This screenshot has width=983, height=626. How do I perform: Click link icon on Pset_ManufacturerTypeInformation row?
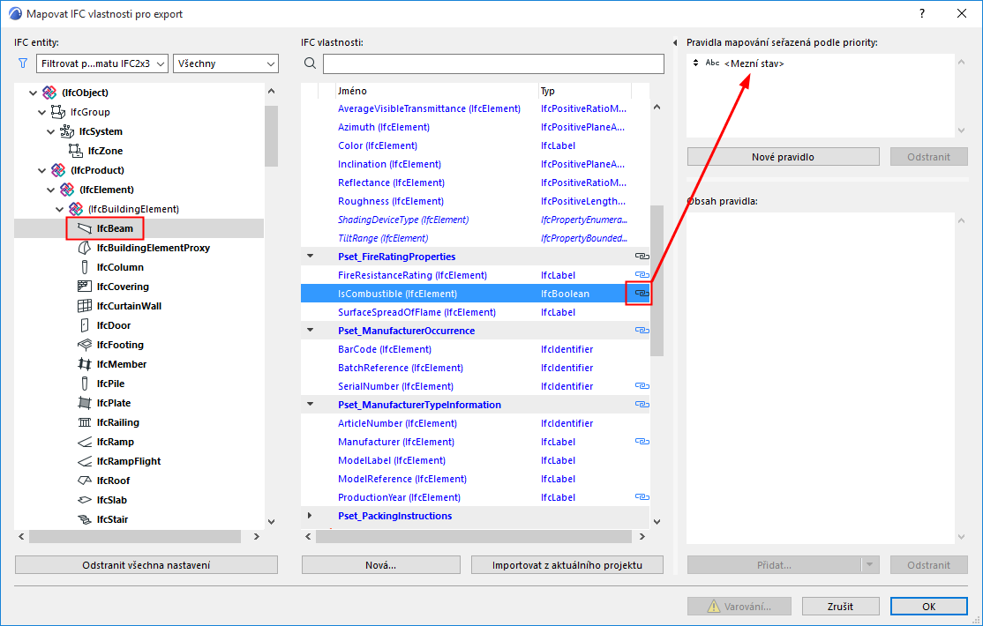coord(642,404)
